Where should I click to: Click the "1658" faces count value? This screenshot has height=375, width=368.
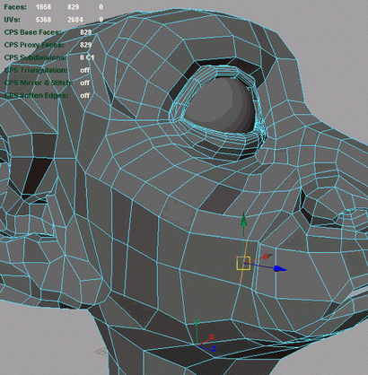click(x=43, y=7)
